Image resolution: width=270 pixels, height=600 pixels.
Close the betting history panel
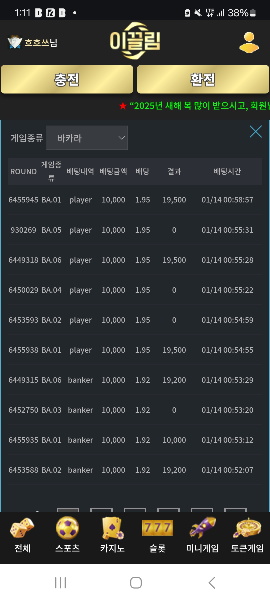coord(255,131)
